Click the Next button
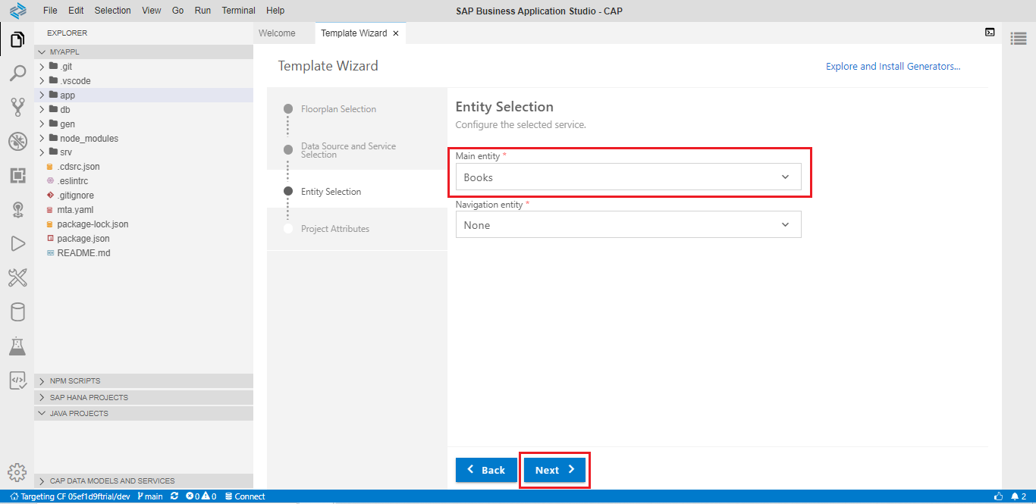The width and height of the screenshot is (1036, 504). [554, 470]
